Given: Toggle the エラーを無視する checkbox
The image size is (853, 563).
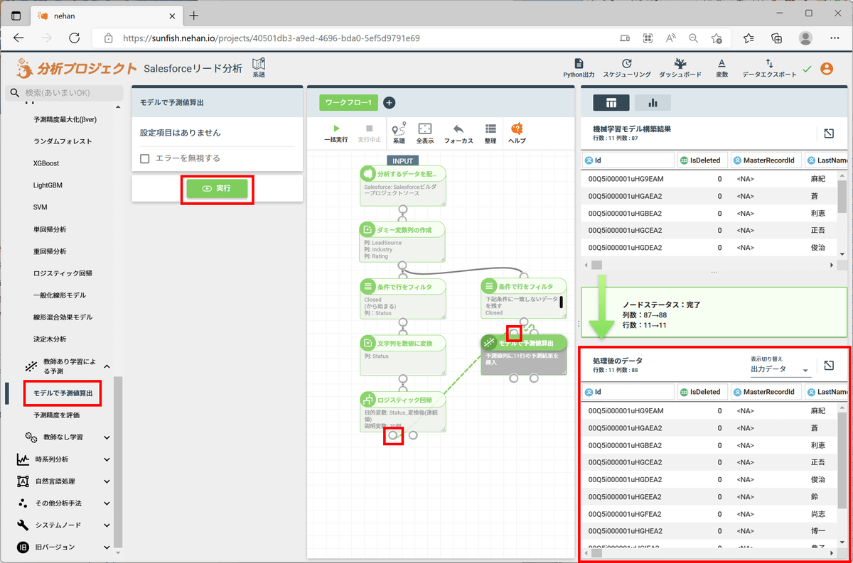Looking at the screenshot, I should pos(145,158).
